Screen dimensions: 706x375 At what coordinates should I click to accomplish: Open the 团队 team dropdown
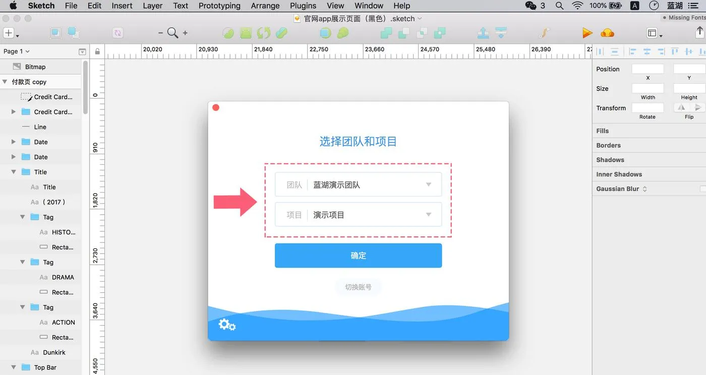click(358, 184)
